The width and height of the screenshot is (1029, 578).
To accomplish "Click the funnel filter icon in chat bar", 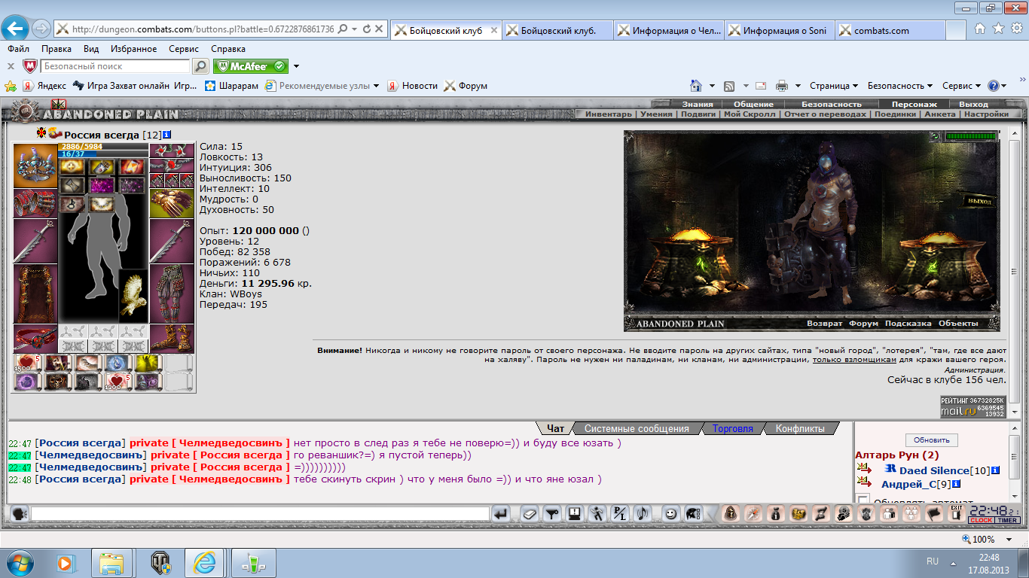I will tap(553, 514).
